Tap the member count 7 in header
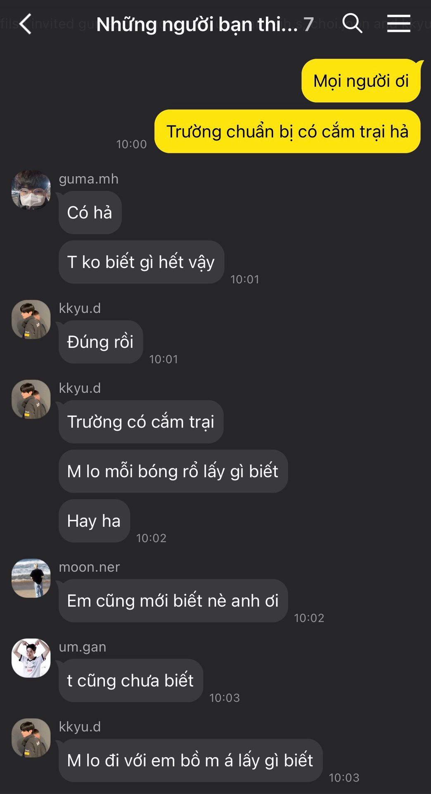The image size is (431, 794). tap(309, 24)
